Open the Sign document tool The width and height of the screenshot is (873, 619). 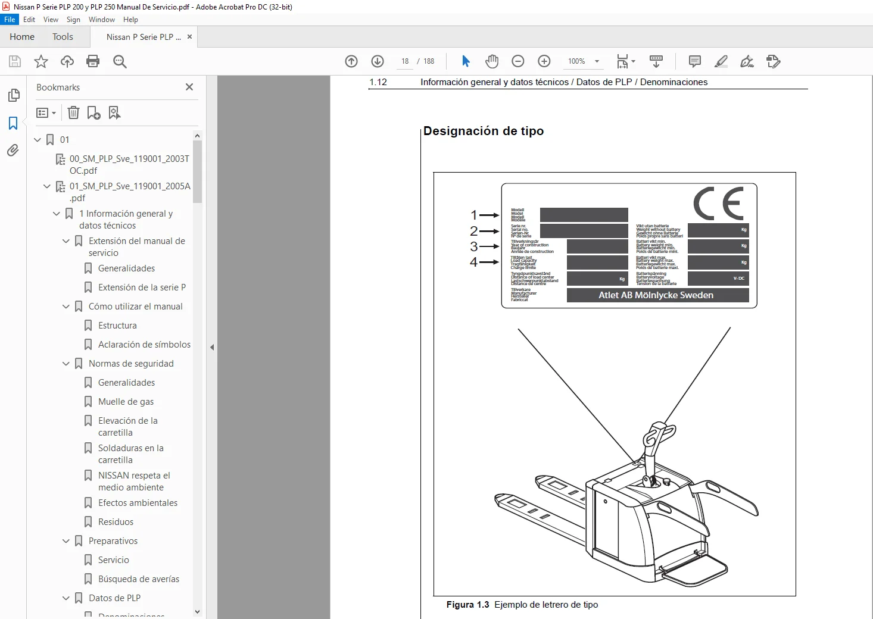pos(747,61)
